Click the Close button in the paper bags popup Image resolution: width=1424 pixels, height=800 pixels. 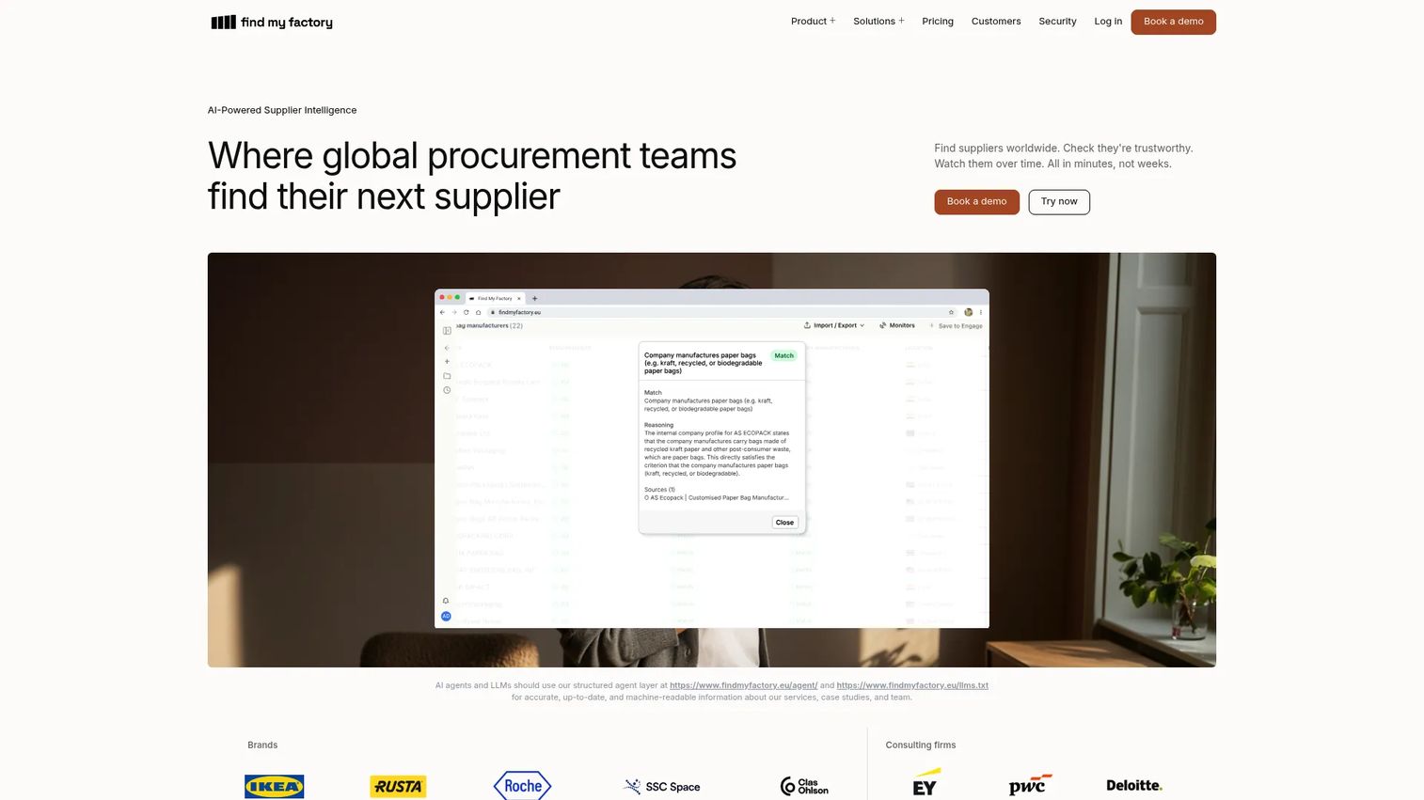pyautogui.click(x=784, y=523)
